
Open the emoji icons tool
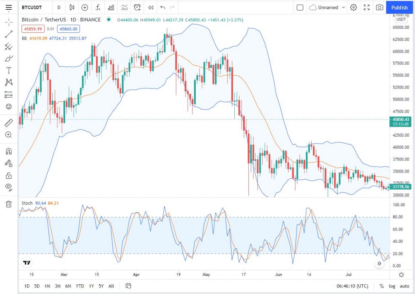tap(9, 106)
